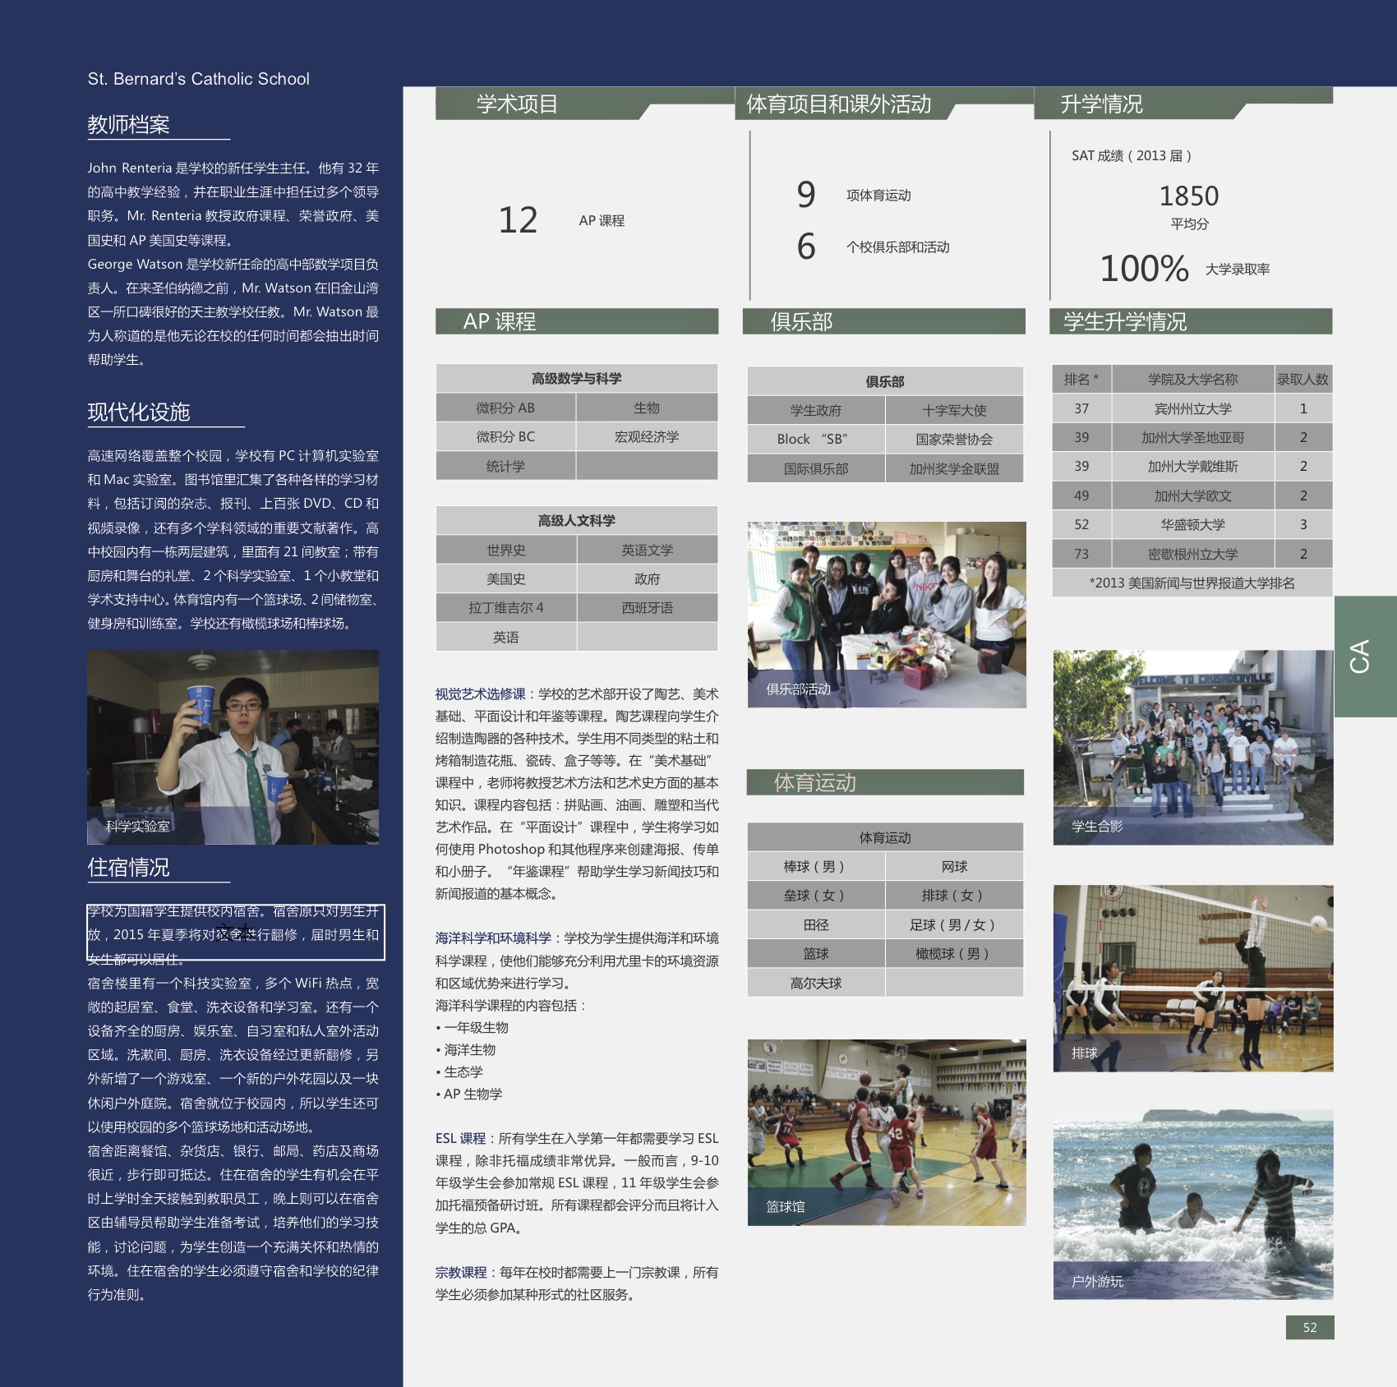Select the 学生政府 club cell

816,410
